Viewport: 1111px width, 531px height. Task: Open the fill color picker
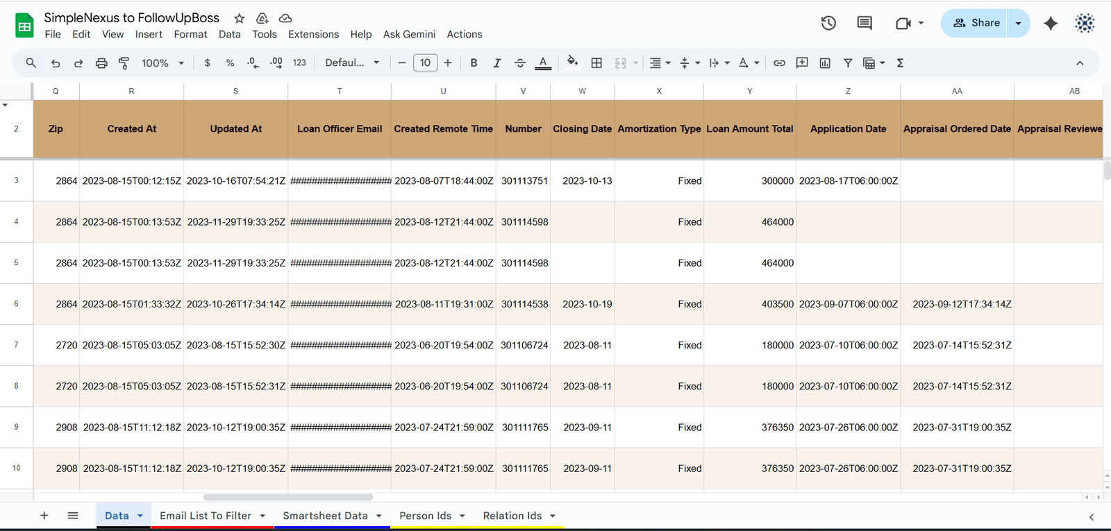(572, 63)
